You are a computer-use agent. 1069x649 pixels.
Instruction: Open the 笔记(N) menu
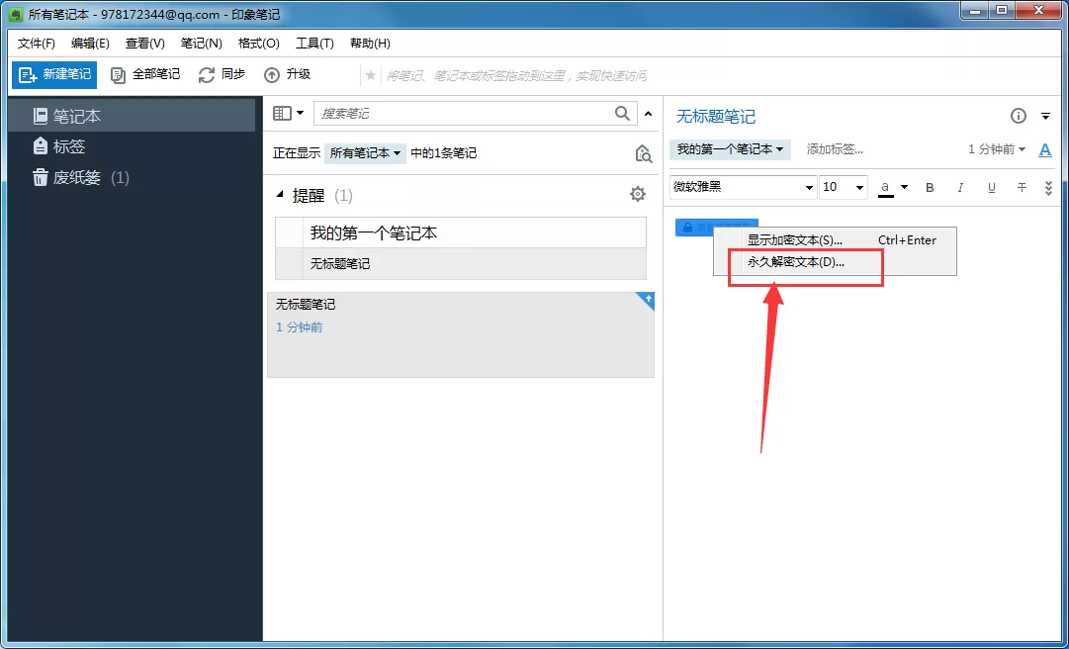pos(201,44)
